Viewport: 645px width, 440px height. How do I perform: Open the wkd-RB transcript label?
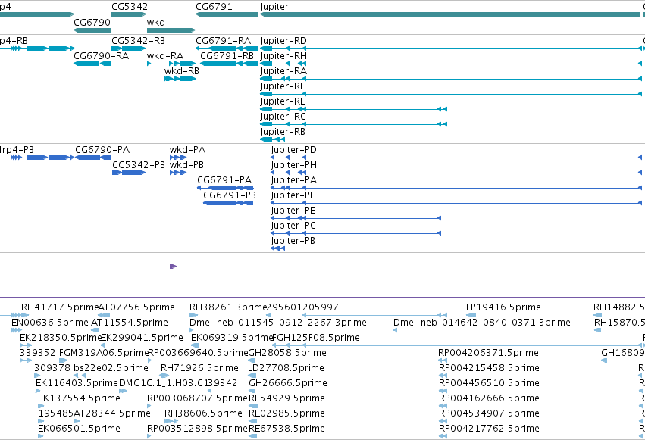[182, 71]
